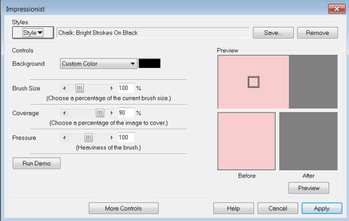Click the Pressure value field showing 100
The height and width of the screenshot is (221, 349).
(x=126, y=137)
